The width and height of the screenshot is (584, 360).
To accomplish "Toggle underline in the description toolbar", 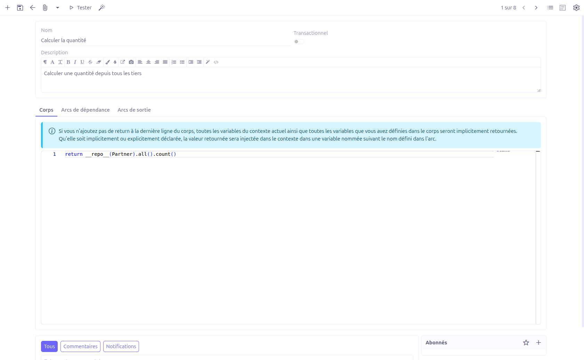I will [82, 62].
